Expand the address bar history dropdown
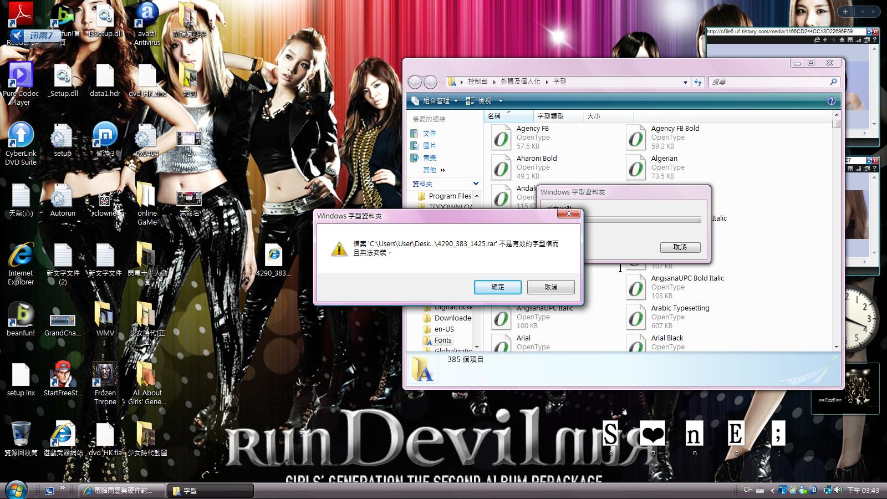The image size is (887, 499). coord(685,82)
